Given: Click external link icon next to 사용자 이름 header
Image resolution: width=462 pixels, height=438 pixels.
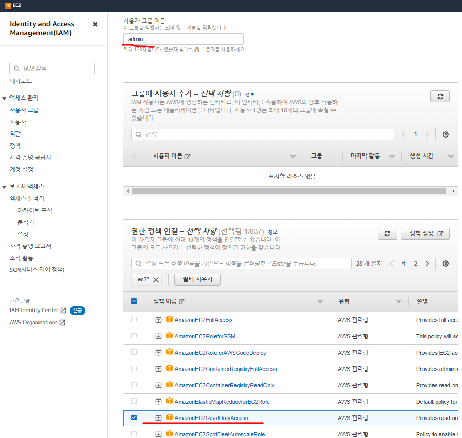Looking at the screenshot, I should click(x=188, y=156).
